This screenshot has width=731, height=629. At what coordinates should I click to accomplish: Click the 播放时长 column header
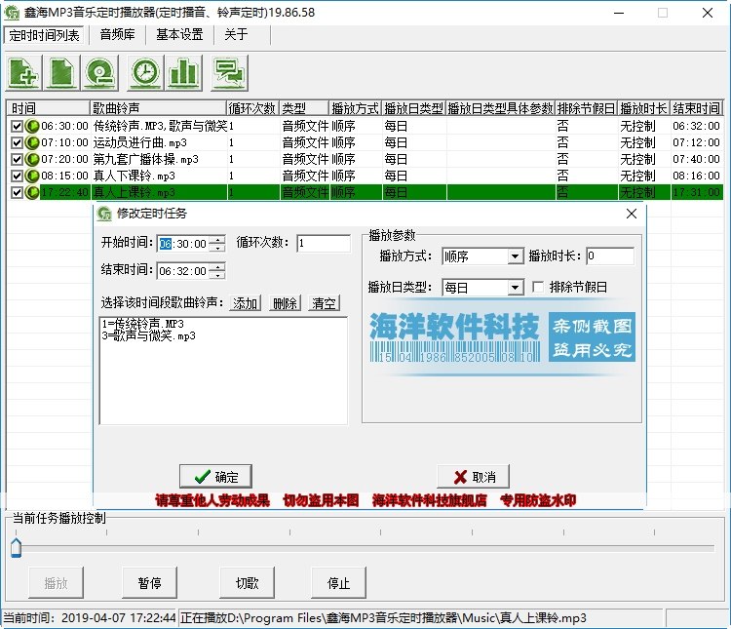pos(644,108)
